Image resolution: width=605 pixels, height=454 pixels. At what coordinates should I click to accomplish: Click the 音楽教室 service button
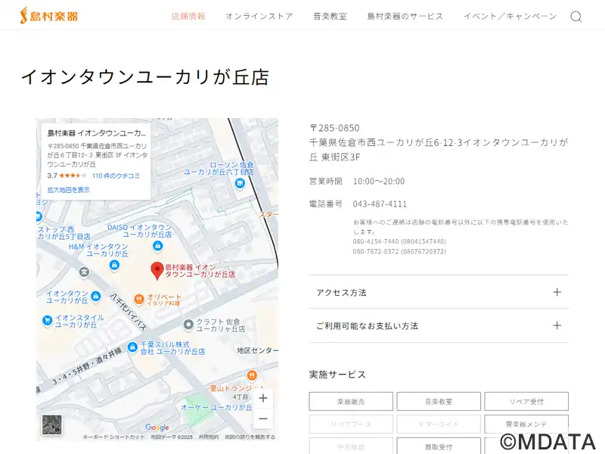click(439, 402)
